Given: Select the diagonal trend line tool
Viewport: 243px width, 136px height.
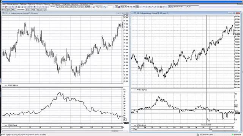Looking at the screenshot, I should point(140,7).
